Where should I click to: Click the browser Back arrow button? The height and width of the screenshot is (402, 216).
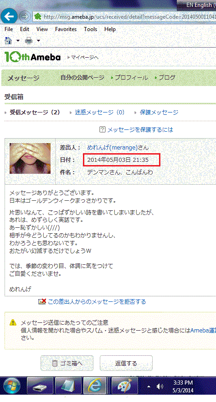[x=9, y=16]
